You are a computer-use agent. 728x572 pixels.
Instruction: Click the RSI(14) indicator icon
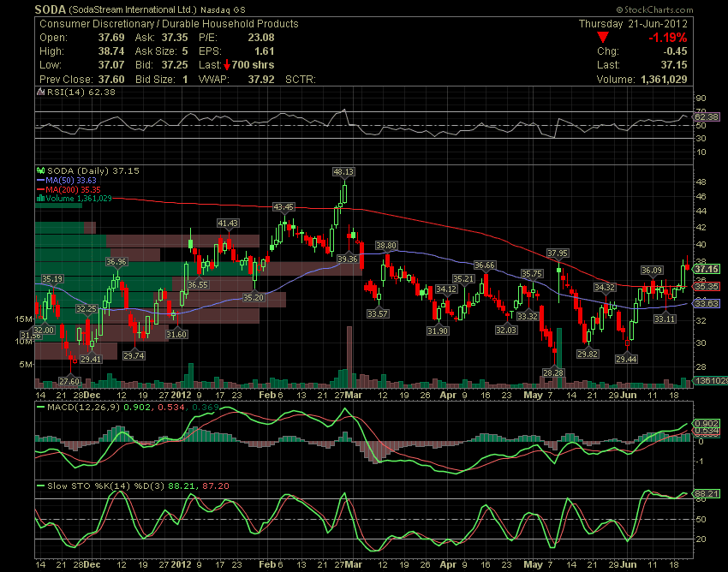[41, 92]
